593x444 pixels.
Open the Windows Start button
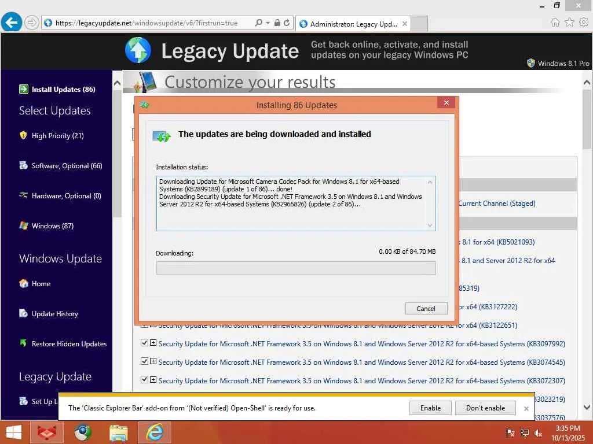point(14,432)
